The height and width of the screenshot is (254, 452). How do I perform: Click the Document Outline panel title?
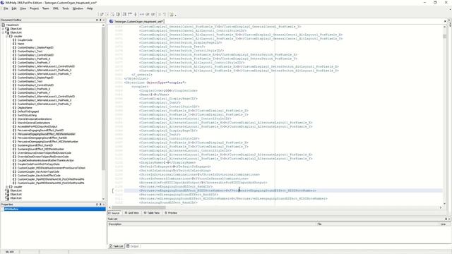coord(11,20)
